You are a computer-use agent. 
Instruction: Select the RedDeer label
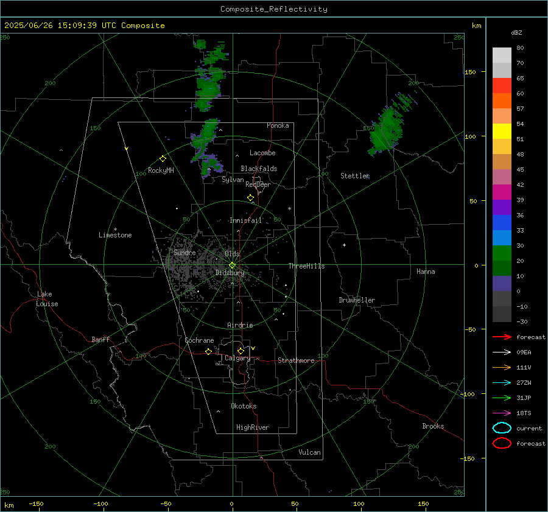pos(258,184)
